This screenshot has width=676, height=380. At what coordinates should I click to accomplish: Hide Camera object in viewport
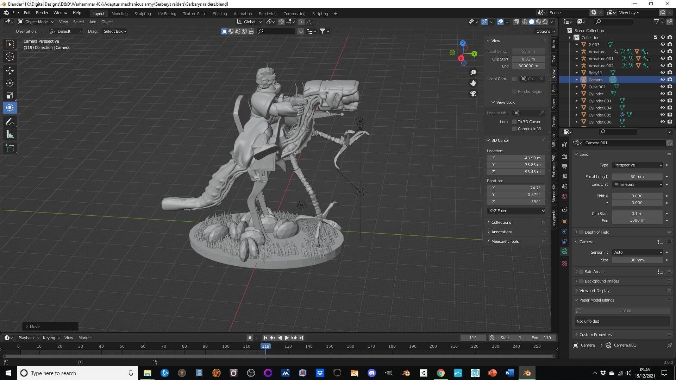663,80
